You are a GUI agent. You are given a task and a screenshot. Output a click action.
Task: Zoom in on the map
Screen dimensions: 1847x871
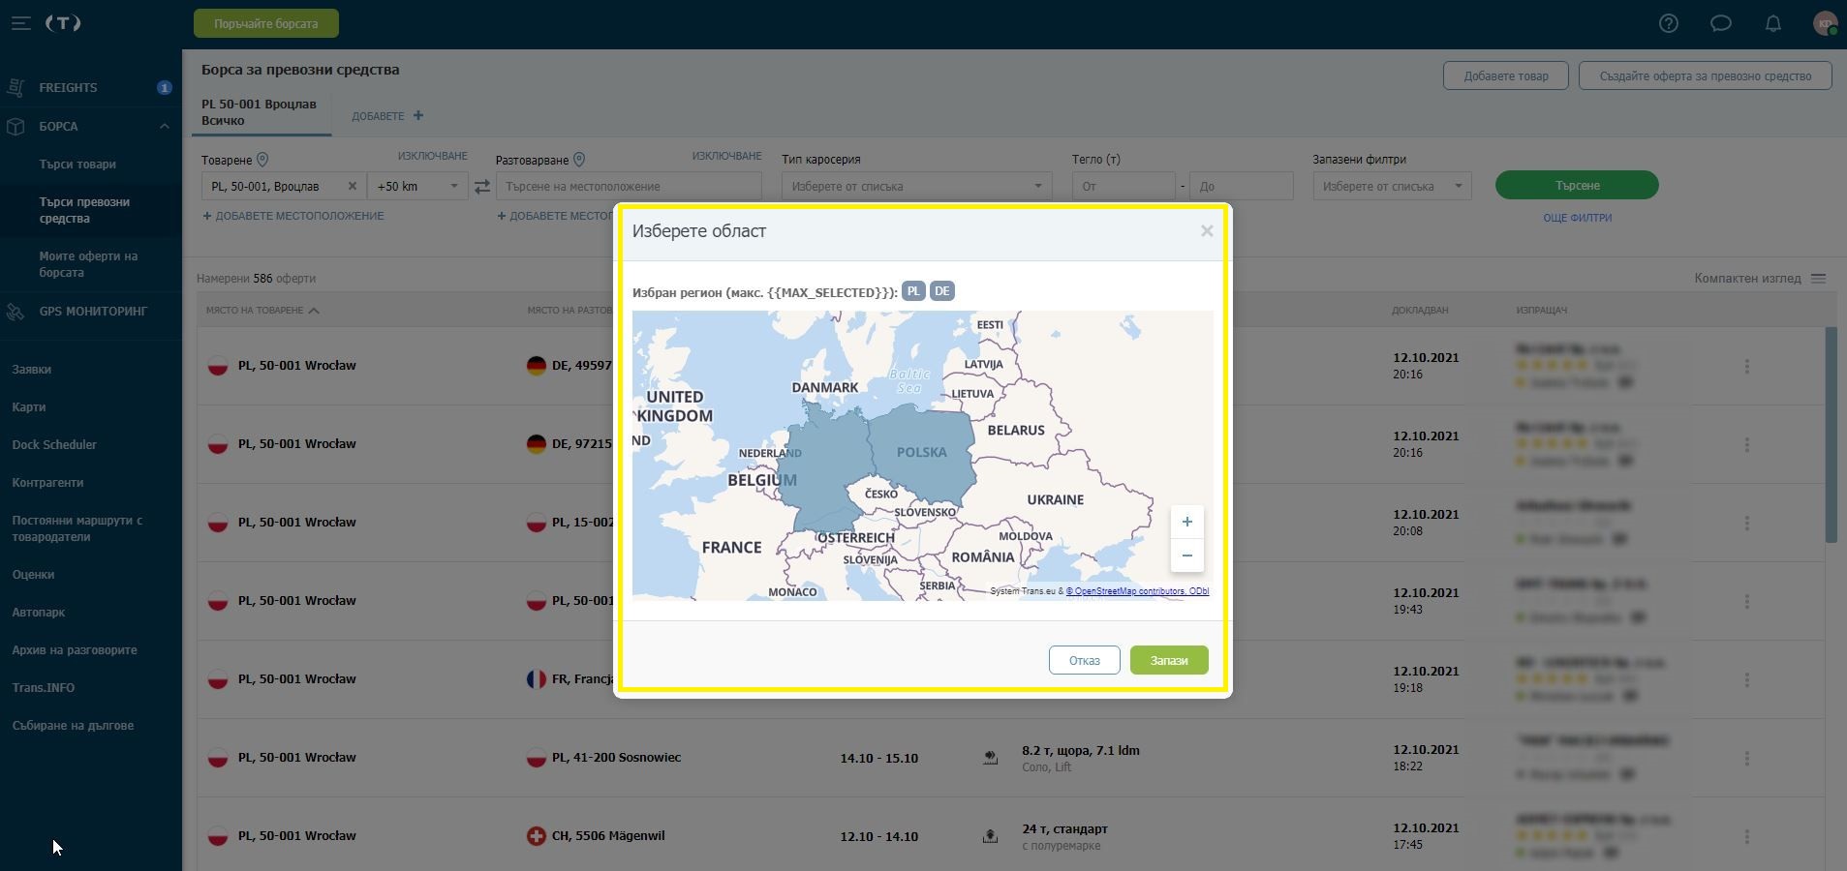point(1186,522)
